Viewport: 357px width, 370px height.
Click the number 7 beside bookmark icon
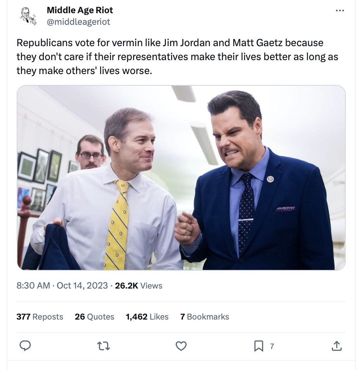272,346
